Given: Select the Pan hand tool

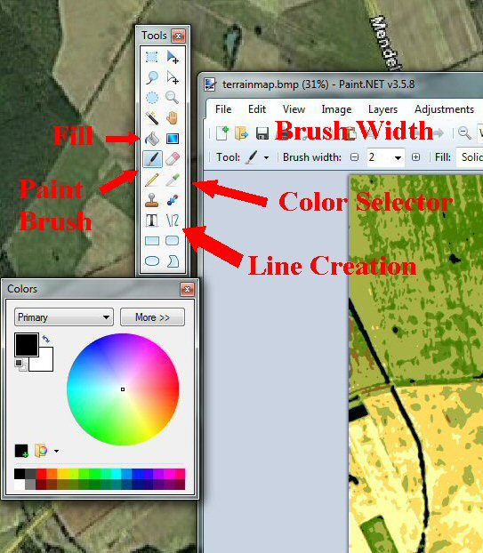Looking at the screenshot, I should click(x=173, y=118).
